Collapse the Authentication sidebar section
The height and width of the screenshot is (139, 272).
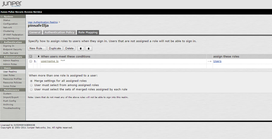pos(2,42)
